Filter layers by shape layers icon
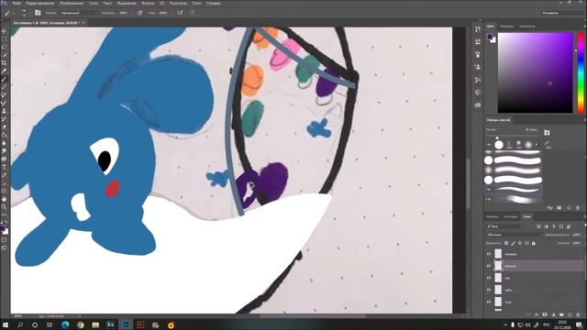The width and height of the screenshot is (587, 330). [x=561, y=226]
